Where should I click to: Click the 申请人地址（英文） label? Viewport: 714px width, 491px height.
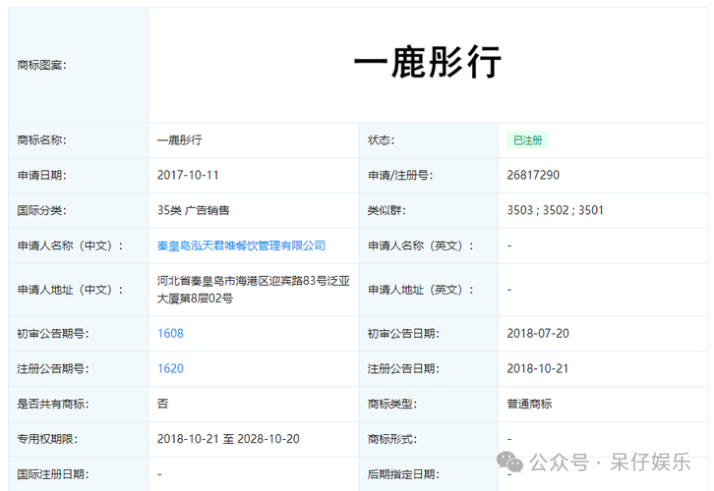pos(420,290)
